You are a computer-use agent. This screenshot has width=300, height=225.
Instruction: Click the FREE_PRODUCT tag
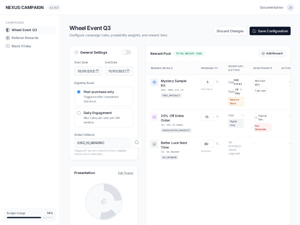click(171, 96)
